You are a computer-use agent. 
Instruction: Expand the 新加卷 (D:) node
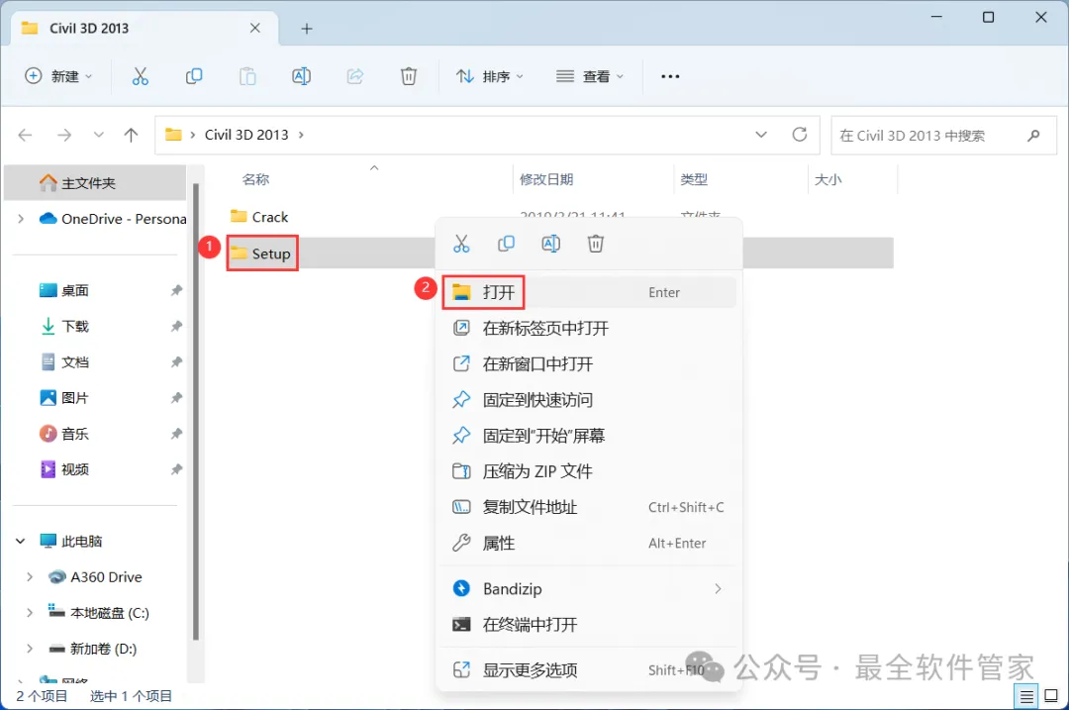tap(30, 649)
